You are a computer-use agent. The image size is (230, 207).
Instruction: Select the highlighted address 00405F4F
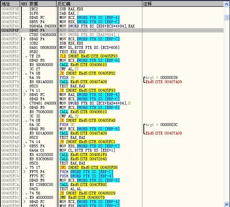tap(10, 30)
